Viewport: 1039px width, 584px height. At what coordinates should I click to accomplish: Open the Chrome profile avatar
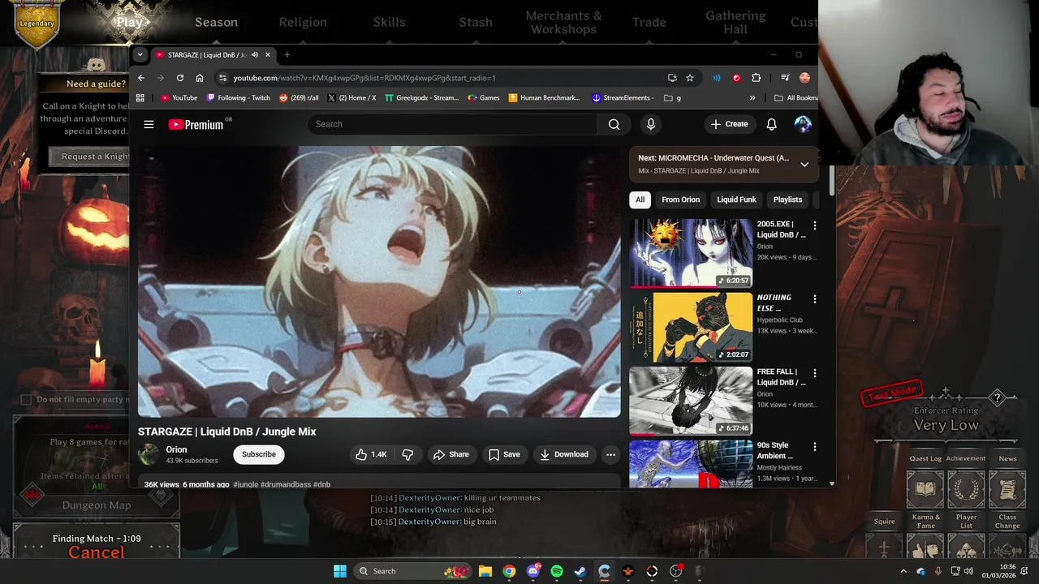point(804,78)
